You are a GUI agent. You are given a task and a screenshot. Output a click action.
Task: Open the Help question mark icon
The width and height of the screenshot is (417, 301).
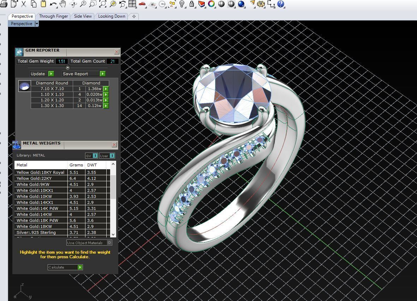pyautogui.click(x=281, y=4)
